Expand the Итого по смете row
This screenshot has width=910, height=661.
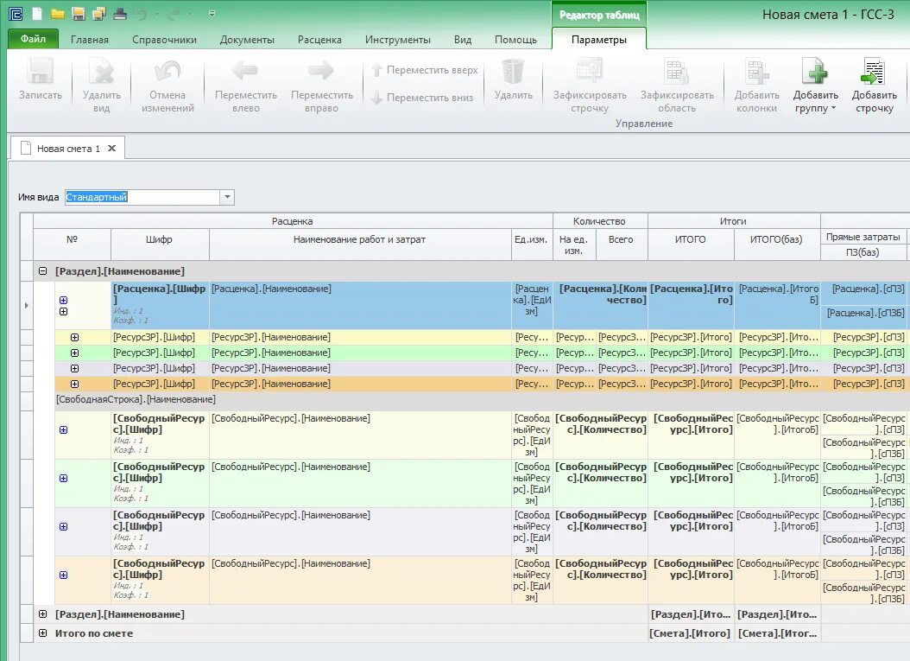42,633
